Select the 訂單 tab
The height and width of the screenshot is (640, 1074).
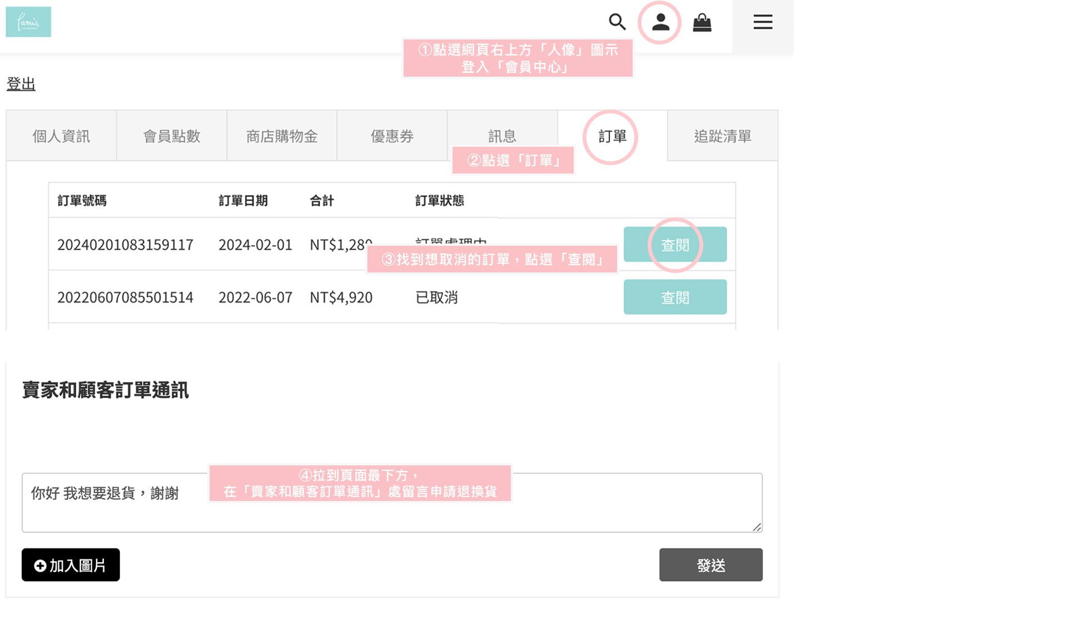point(612,136)
